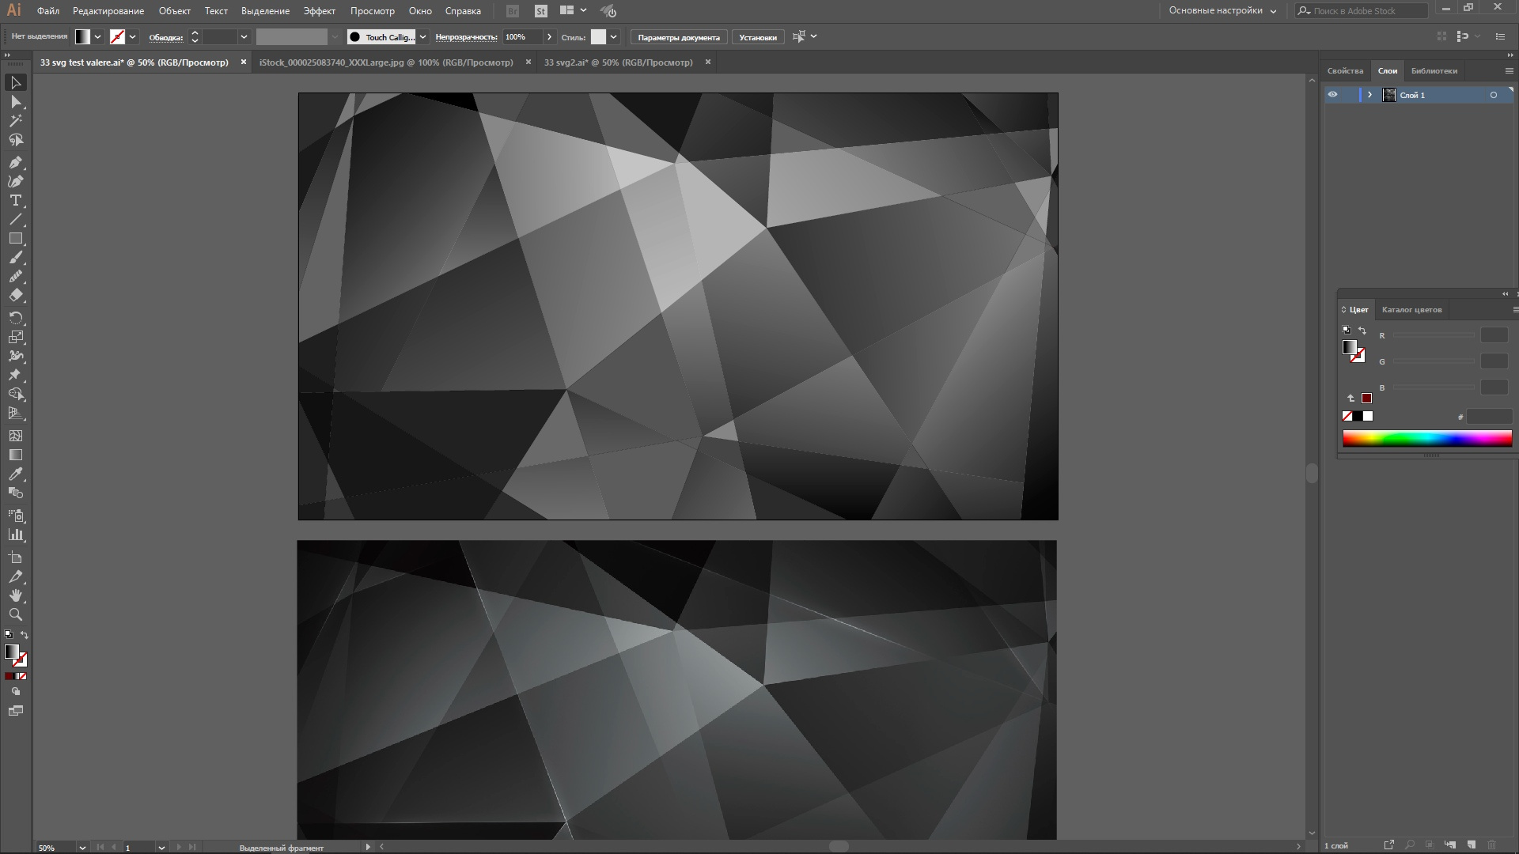1519x854 pixels.
Task: Open the Объект menu
Action: point(175,11)
